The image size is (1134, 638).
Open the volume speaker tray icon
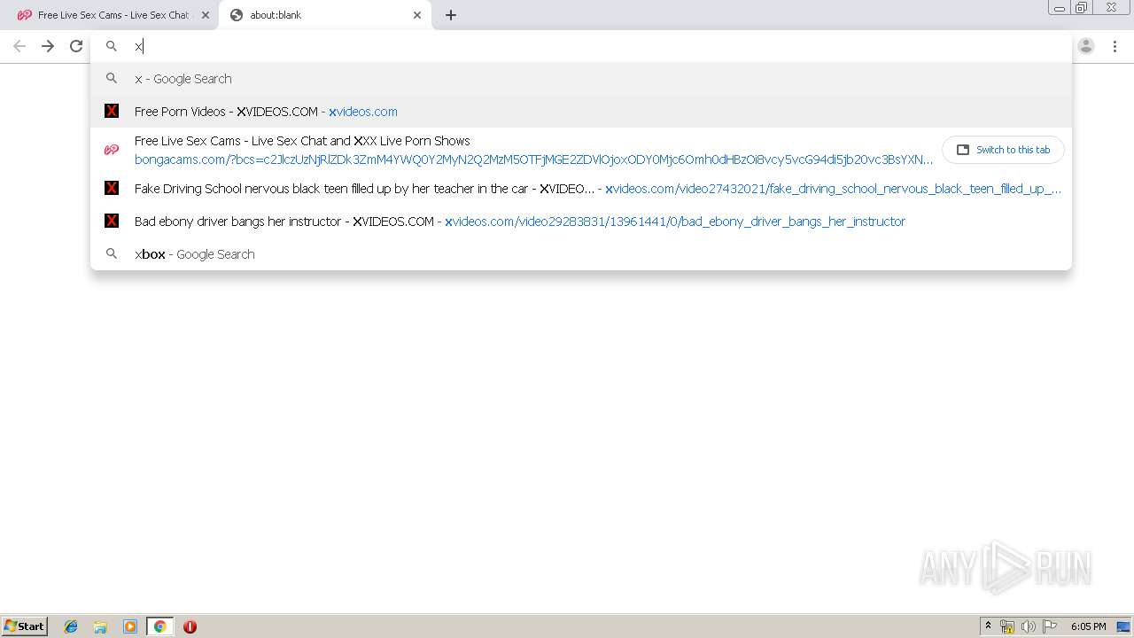1029,626
